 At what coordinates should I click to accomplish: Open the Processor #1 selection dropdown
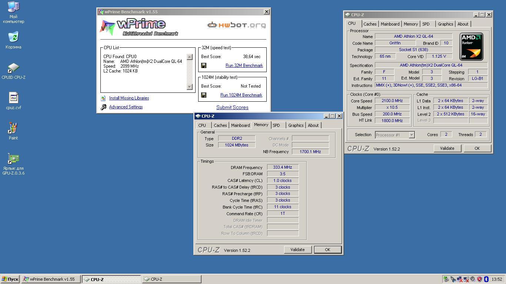411,135
